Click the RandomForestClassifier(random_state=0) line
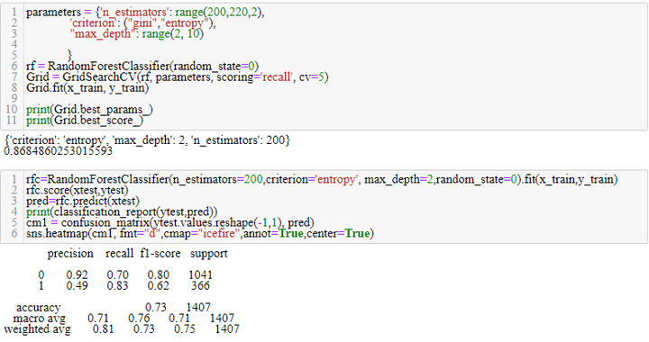Image resolution: width=649 pixels, height=342 pixels. [142, 66]
